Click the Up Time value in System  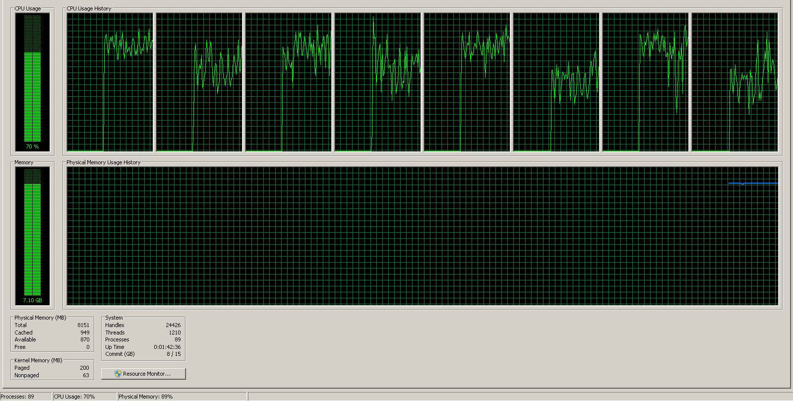point(167,347)
